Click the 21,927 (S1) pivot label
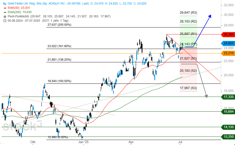This screenshot has width=235, height=145. pyautogui.click(x=188, y=58)
